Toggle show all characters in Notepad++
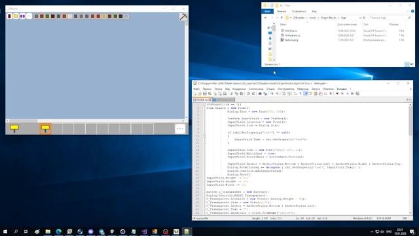 (x=301, y=93)
